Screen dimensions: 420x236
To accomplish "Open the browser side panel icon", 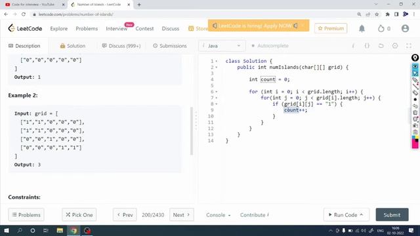I will click(x=396, y=14).
